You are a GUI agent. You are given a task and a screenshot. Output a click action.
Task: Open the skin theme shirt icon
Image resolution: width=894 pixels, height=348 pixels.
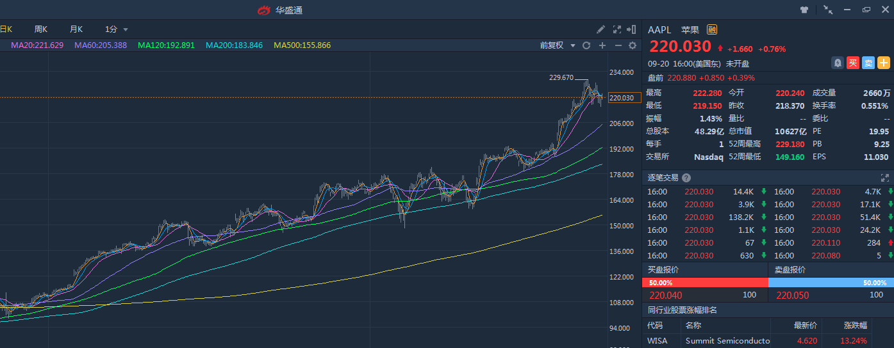[804, 10]
